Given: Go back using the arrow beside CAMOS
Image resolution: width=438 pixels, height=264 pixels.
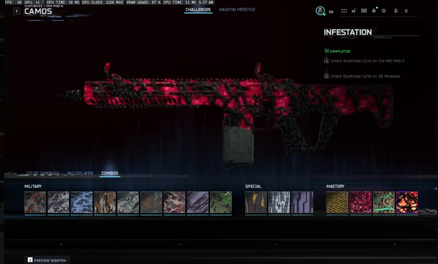Looking at the screenshot, I should (17, 11).
